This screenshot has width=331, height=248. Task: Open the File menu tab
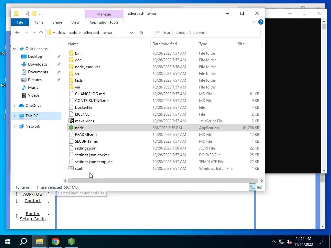coord(20,22)
